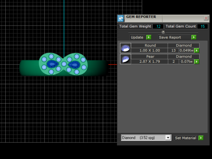Click the Total Gem Weight value .12
Image resolution: width=212 pixels, height=159 pixels.
tap(158, 26)
